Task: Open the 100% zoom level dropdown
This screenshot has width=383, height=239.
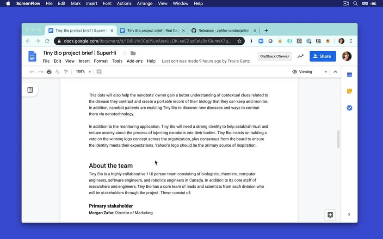Action: (84, 72)
